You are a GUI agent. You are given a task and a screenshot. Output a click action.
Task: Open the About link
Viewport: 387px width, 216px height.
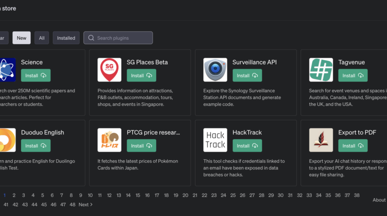(379, 200)
